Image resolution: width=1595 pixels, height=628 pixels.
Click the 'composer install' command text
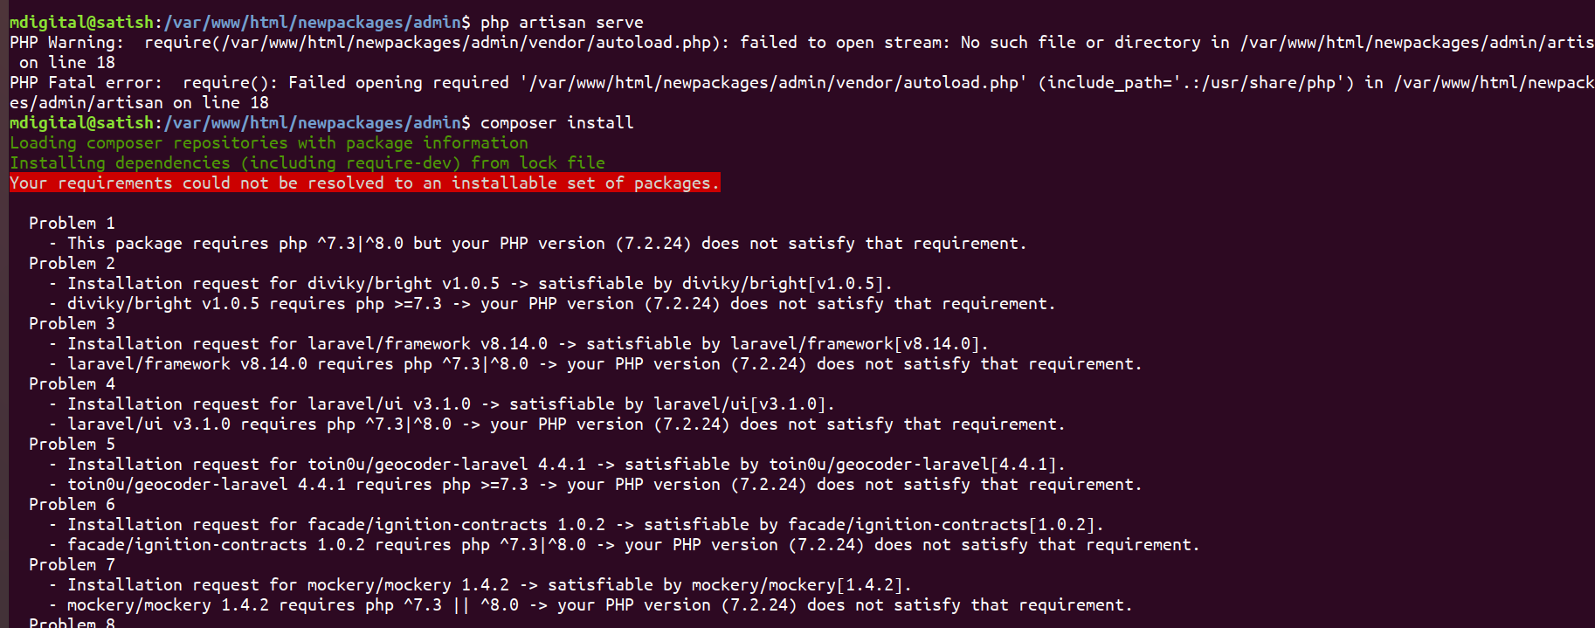[x=557, y=122]
